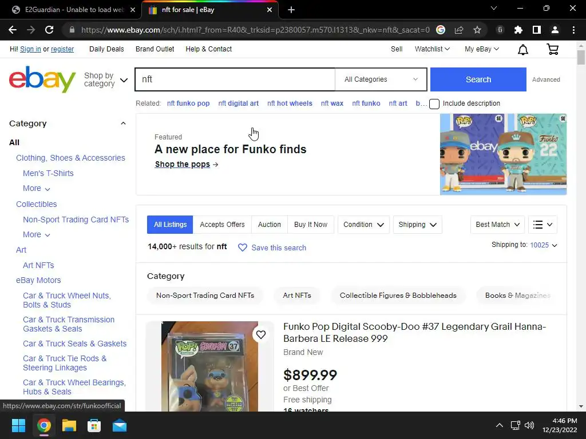Open Daily Deals in top menu
Viewport: 586px width, 439px height.
(106, 49)
